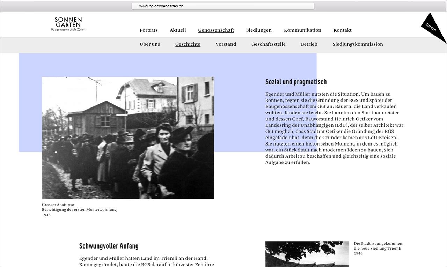The width and height of the screenshot is (447, 267).
Task: Open the black Intern triangle corner
Action: 433,28
